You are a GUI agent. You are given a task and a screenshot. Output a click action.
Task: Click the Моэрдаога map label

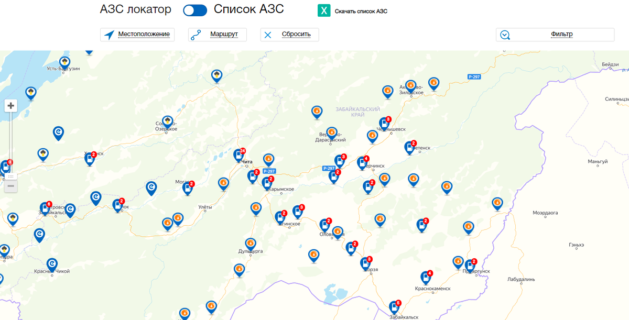point(545,213)
